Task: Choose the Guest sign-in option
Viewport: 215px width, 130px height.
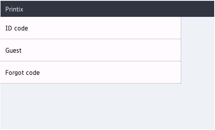Action: point(13,50)
